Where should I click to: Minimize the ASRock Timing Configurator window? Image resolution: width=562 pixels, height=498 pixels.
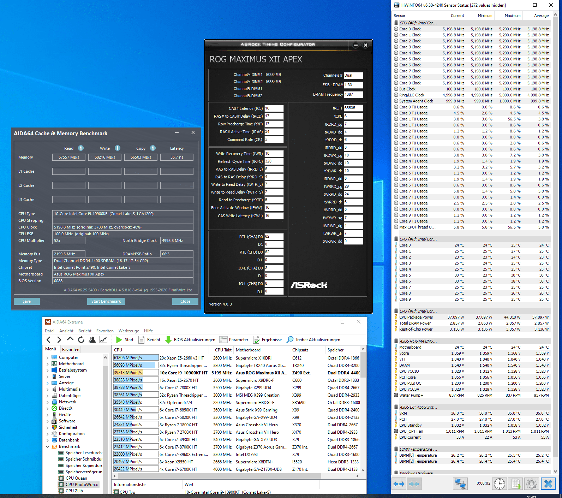[355, 45]
